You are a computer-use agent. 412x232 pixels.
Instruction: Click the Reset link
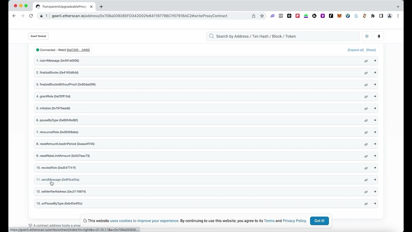[x=371, y=50]
